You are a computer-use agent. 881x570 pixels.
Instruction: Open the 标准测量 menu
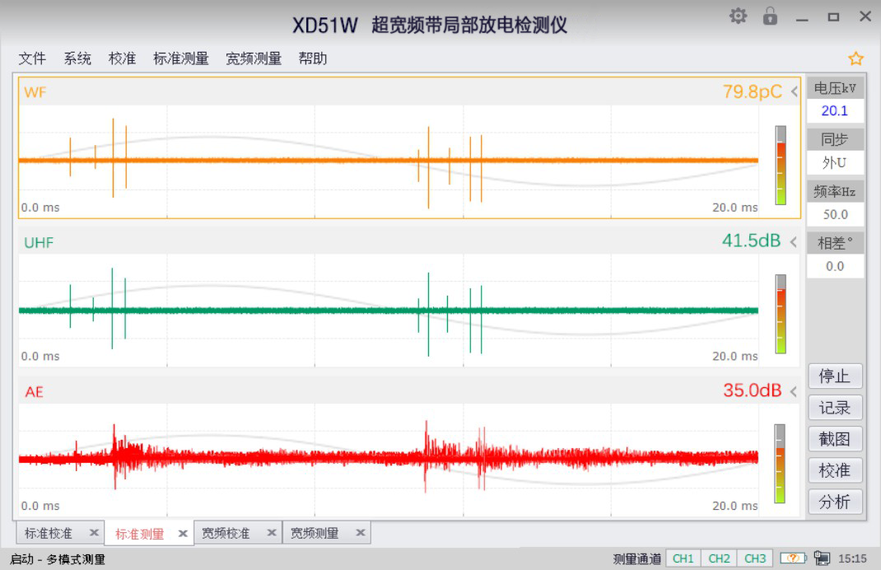[x=181, y=58]
